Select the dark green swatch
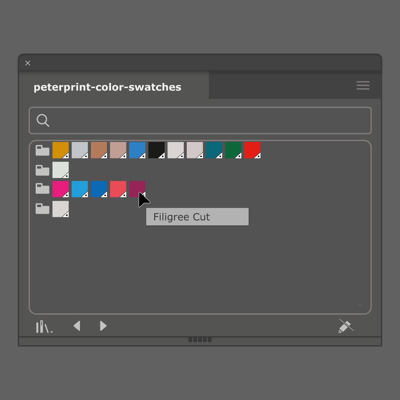 coord(233,150)
